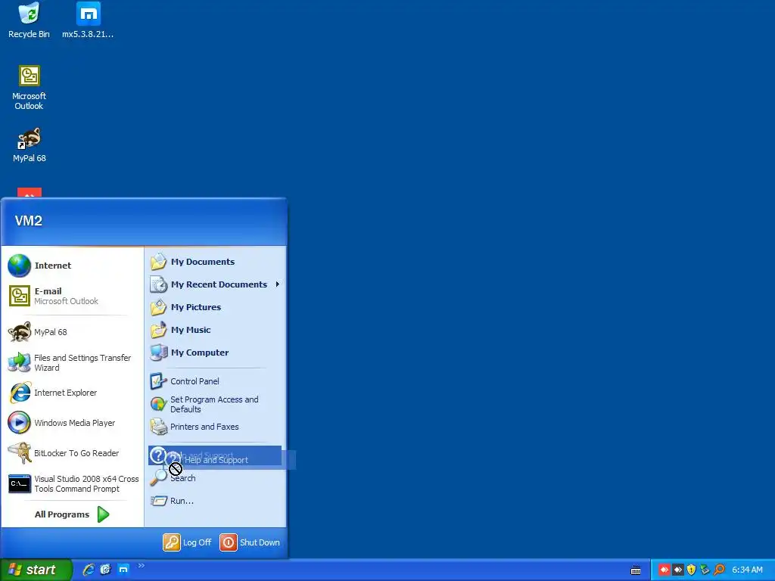Open Visual Studio 2008 x64 Command Prompt

click(x=72, y=483)
